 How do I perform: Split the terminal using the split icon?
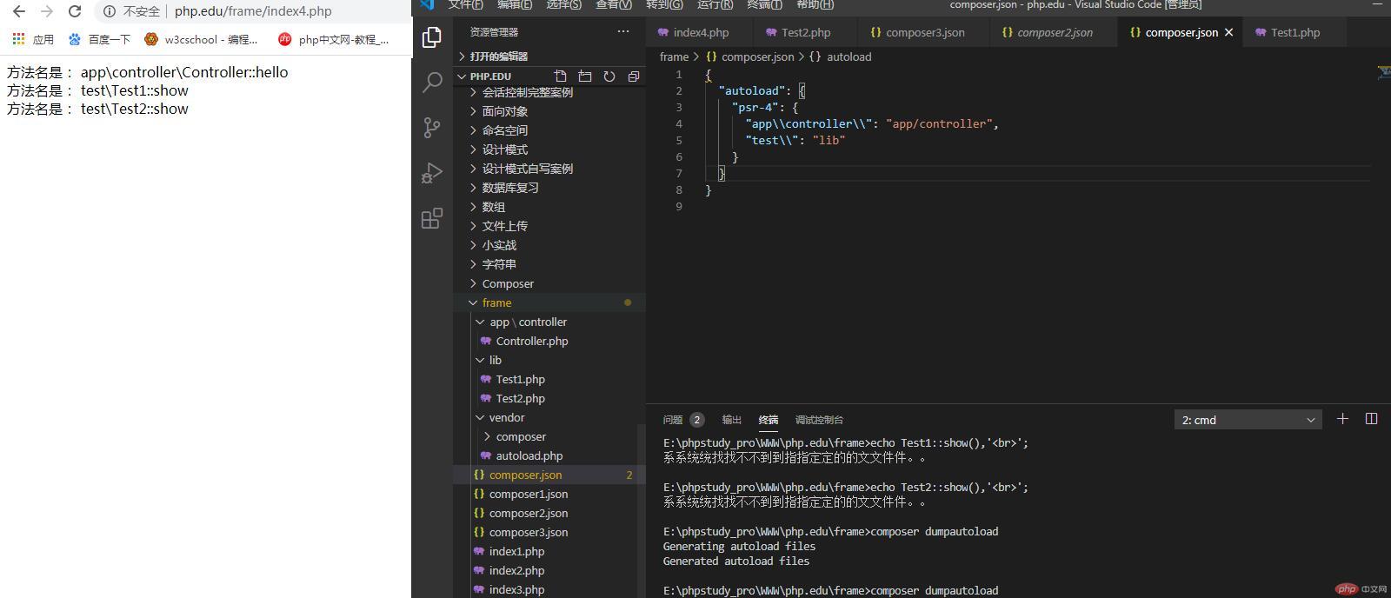click(1372, 419)
